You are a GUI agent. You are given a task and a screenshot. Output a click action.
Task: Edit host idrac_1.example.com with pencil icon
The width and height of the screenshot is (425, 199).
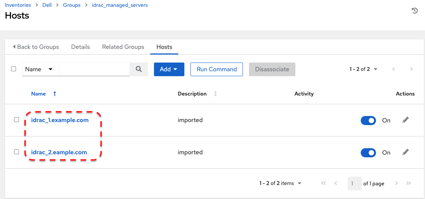coord(406,120)
